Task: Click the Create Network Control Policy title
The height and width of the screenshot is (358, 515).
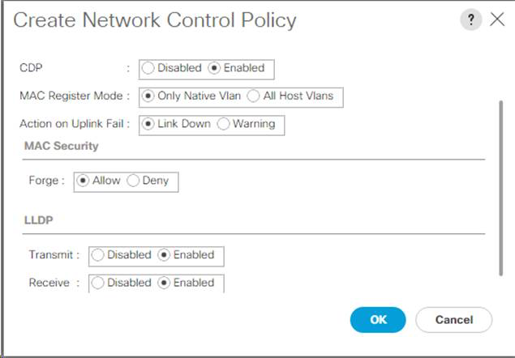Action: click(155, 20)
